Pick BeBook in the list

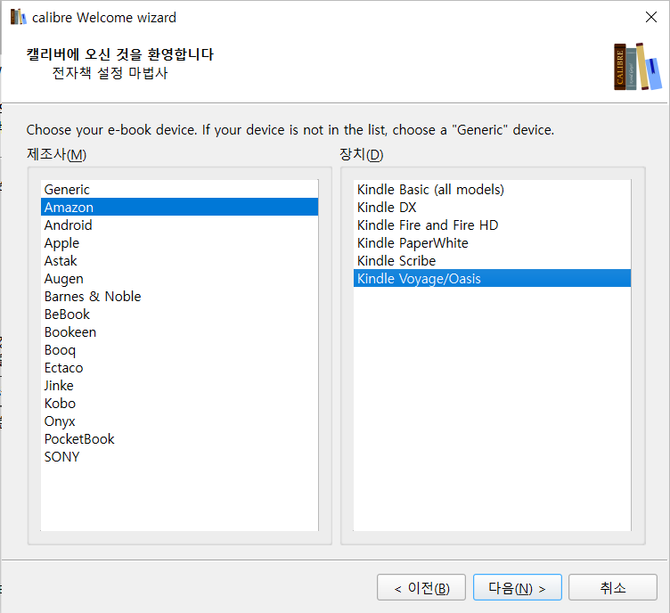pos(179,314)
